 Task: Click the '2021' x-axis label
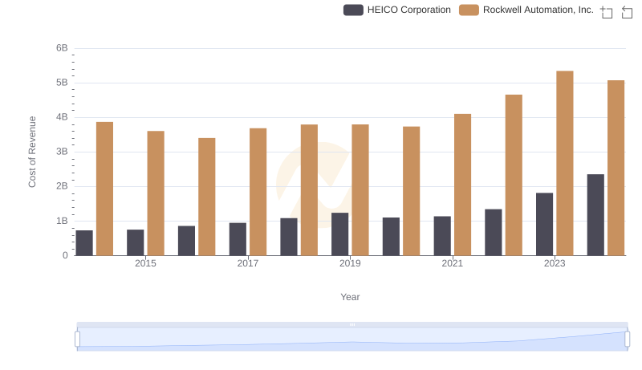point(453,263)
